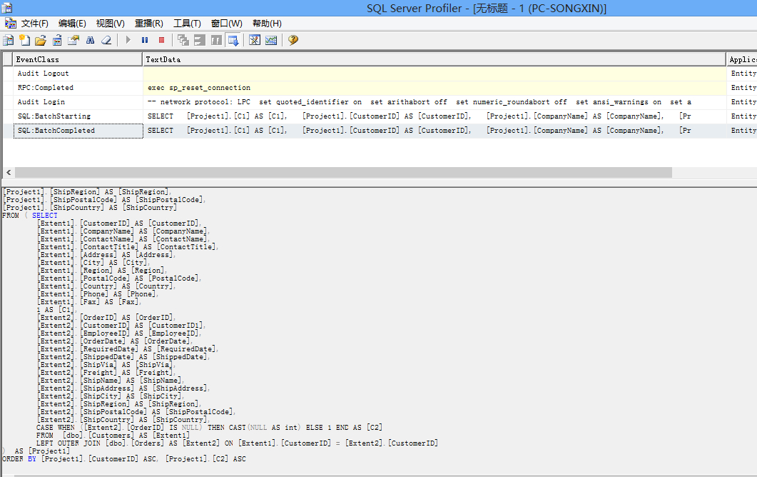Click the New Trace toolbar icon
This screenshot has width=757, height=477.
pyautogui.click(x=9, y=40)
